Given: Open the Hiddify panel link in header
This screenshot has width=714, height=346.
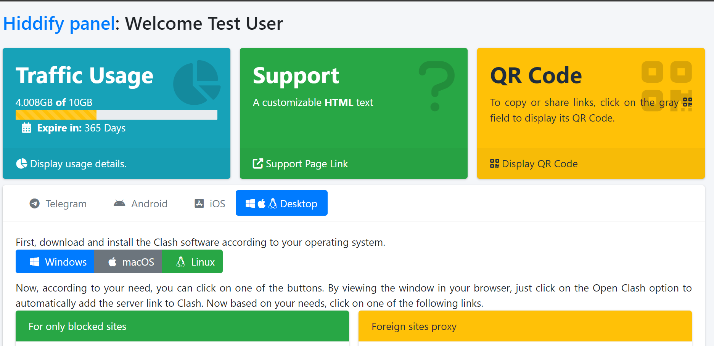Looking at the screenshot, I should click(x=59, y=24).
